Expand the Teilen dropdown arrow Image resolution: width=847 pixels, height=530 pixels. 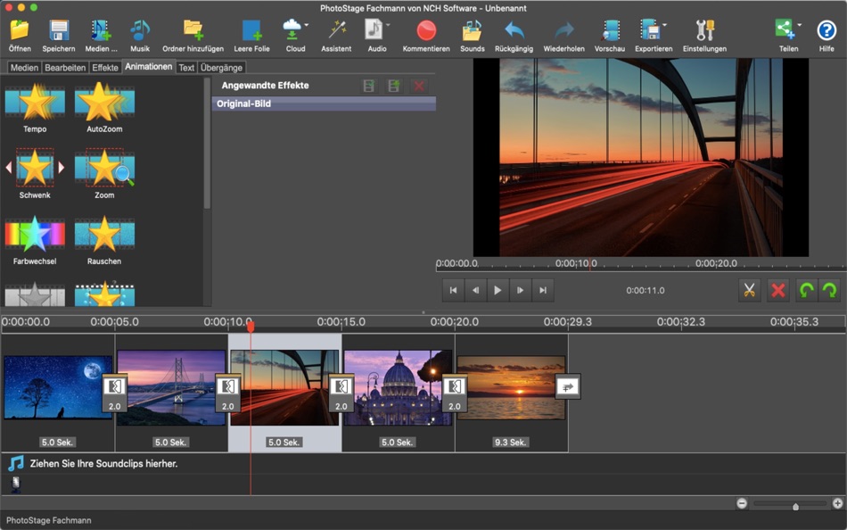pos(800,25)
